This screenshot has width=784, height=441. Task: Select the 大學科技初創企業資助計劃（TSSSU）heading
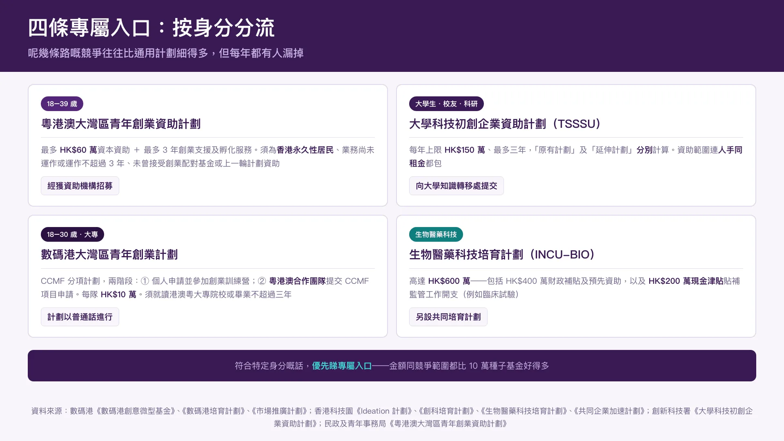pos(505,124)
